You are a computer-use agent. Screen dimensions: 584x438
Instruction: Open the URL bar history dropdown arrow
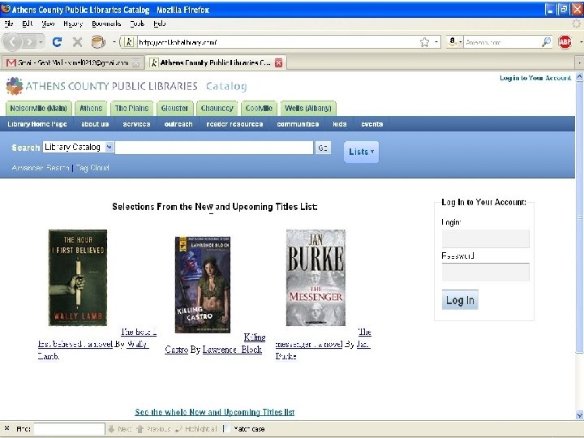(x=436, y=42)
